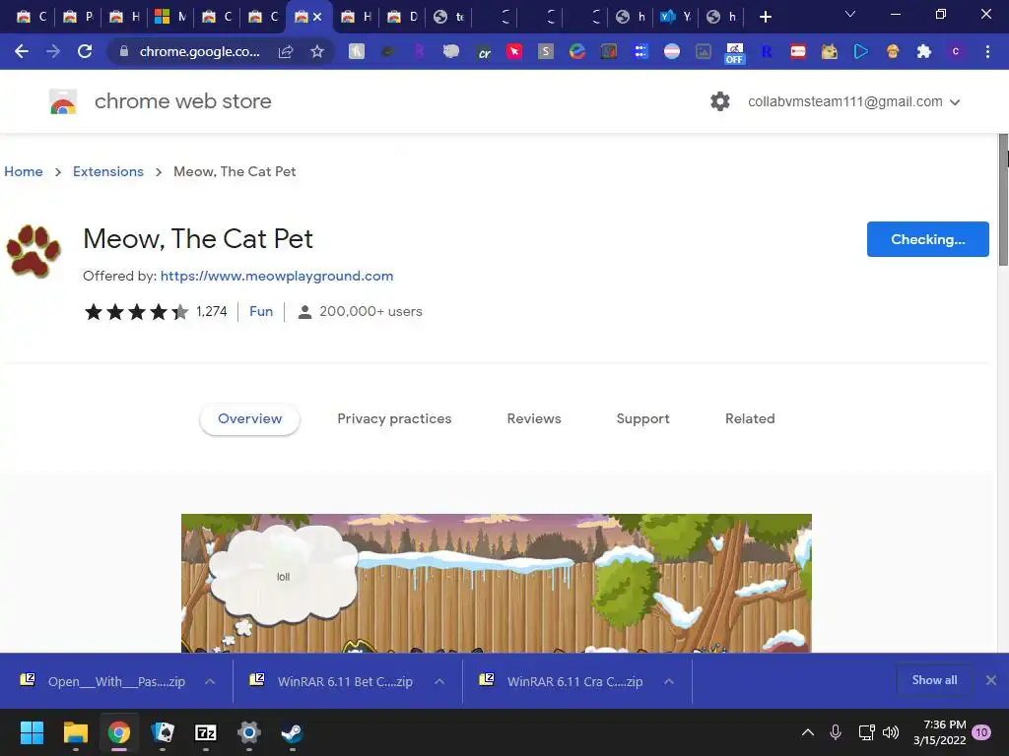The image size is (1009, 756).
Task: Expand the tab search chevron
Action: pos(850,14)
